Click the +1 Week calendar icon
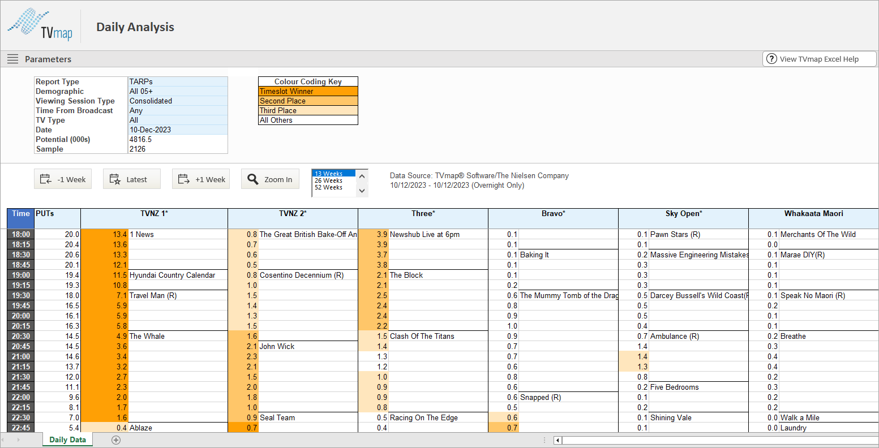The width and height of the screenshot is (879, 448). (x=184, y=179)
